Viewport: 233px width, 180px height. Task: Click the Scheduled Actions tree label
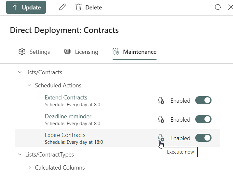pyautogui.click(x=58, y=85)
